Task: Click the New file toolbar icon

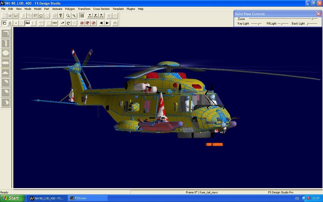Action: coord(4,15)
